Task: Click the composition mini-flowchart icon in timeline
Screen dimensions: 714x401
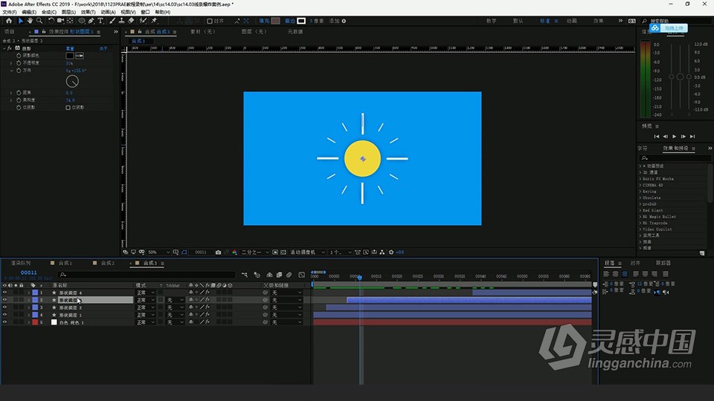Action: point(245,275)
